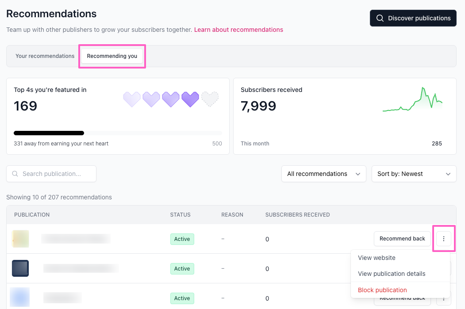Click the subscribers received sparkline chart
The width and height of the screenshot is (465, 309).
[412, 100]
